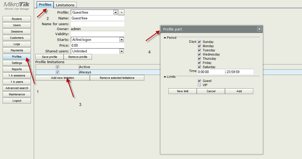The height and width of the screenshot is (159, 302).
Task: Click the Name field containing Guest free
Action: click(x=98, y=18)
